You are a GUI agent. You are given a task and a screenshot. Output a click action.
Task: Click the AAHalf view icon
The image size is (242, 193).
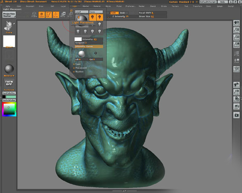coord(236,45)
